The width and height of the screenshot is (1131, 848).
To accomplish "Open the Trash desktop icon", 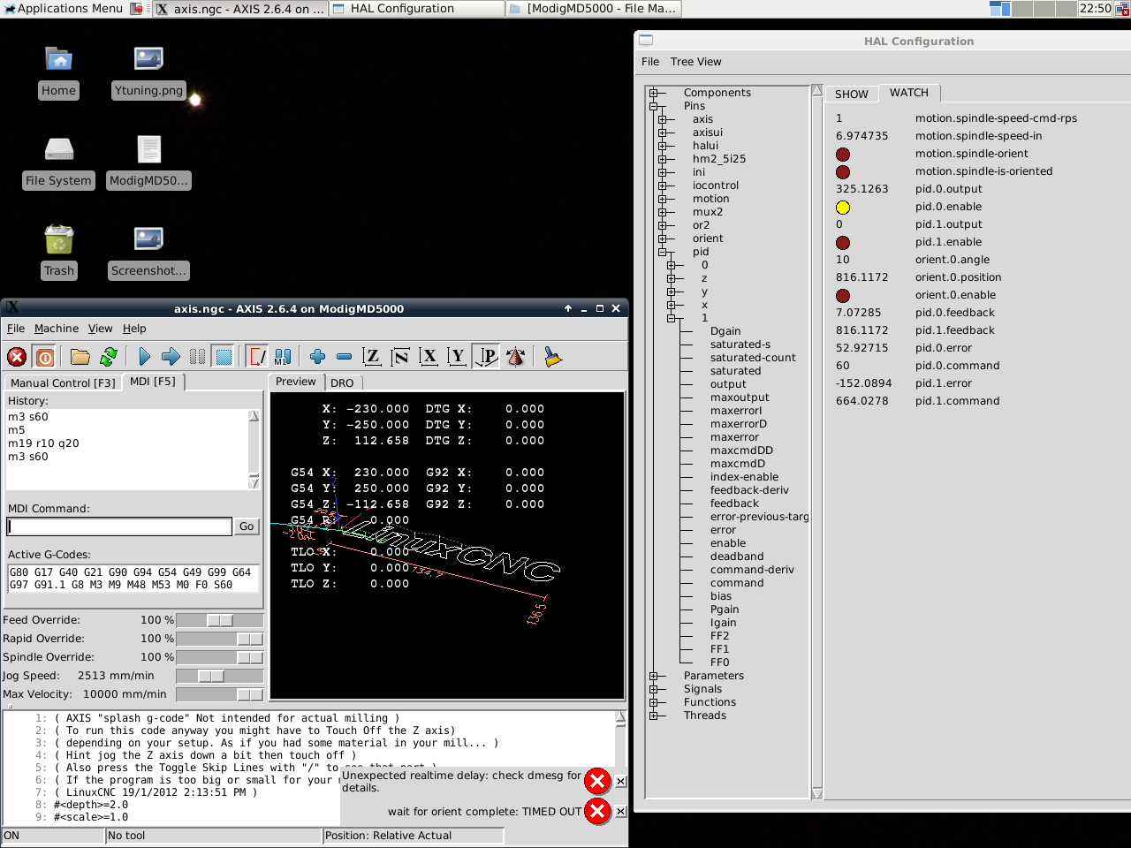I will (x=59, y=253).
